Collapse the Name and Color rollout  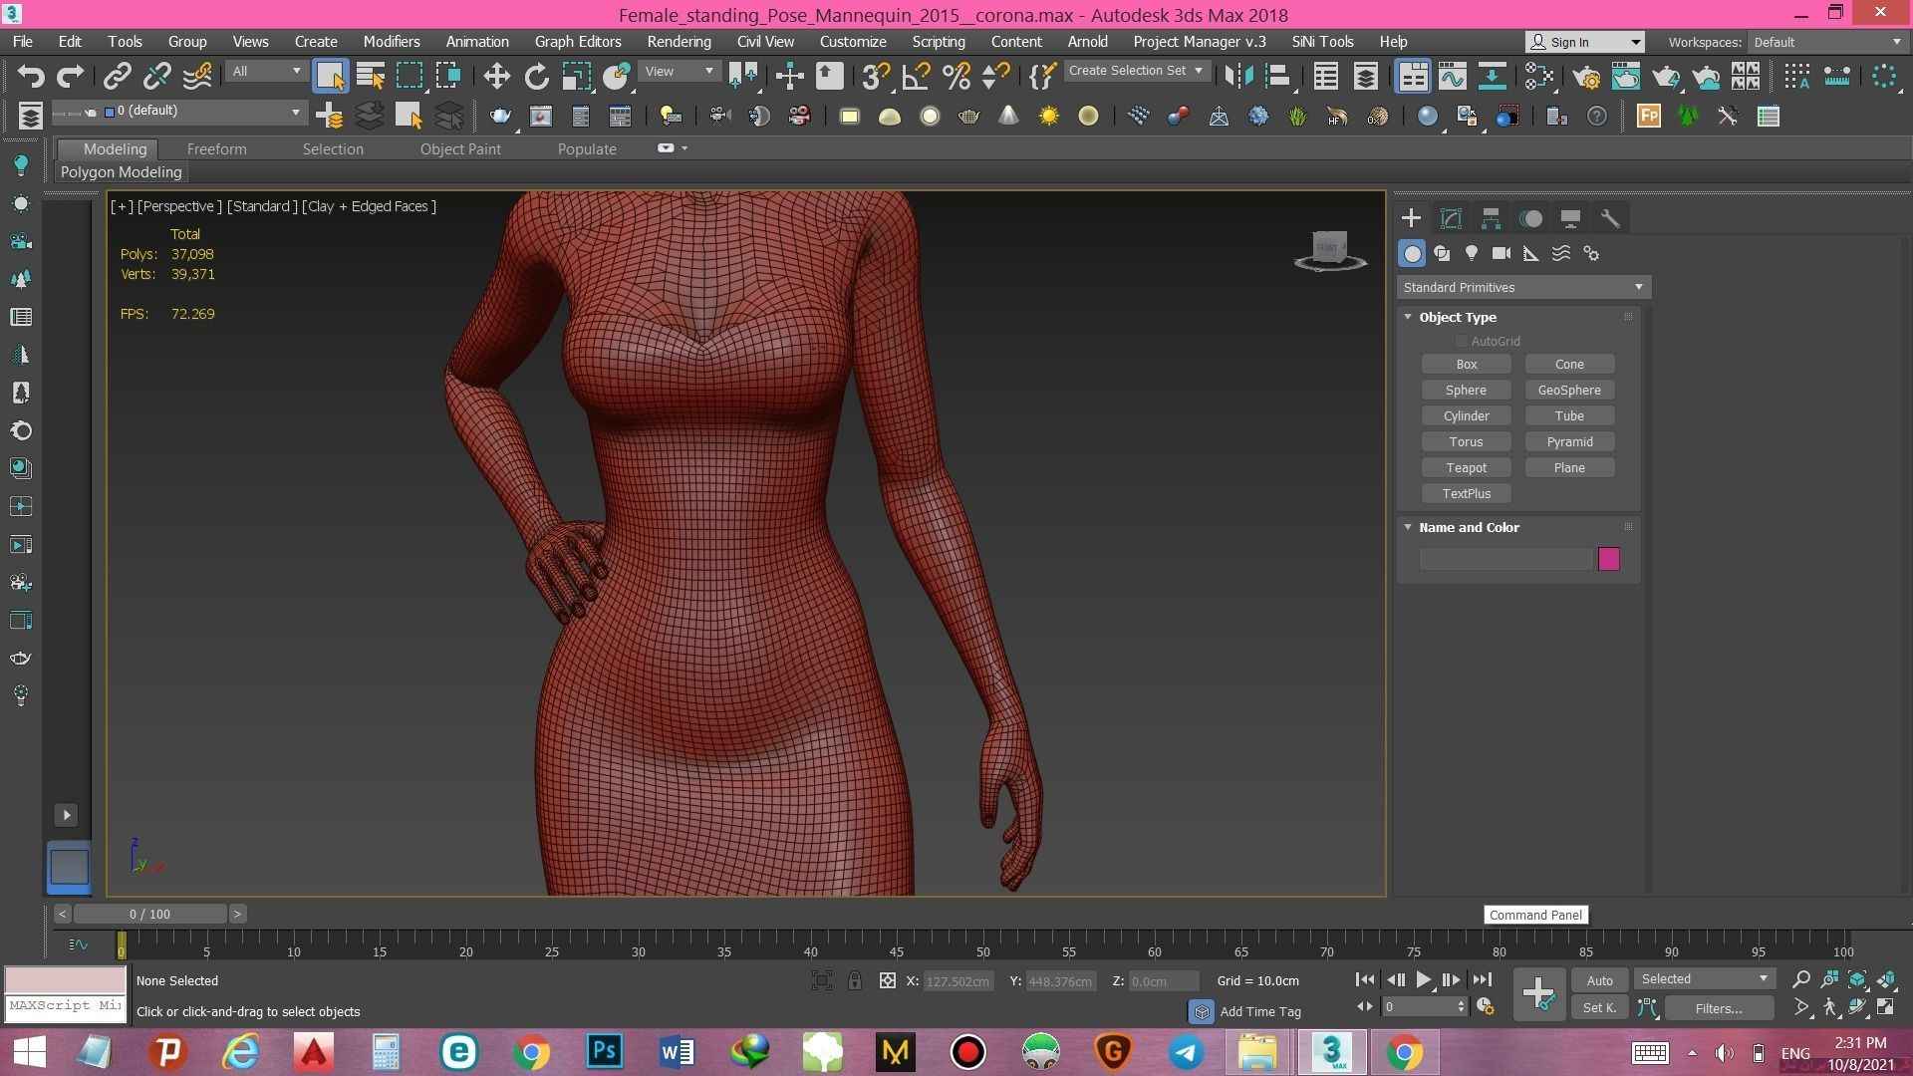coord(1408,527)
